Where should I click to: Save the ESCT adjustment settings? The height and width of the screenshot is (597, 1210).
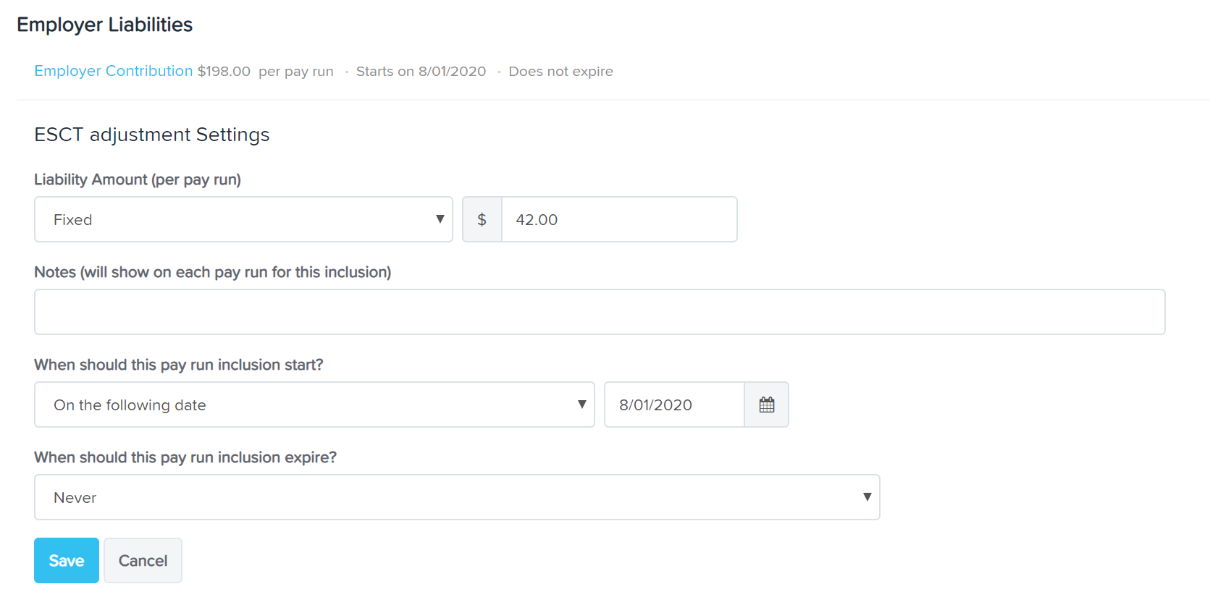(67, 560)
